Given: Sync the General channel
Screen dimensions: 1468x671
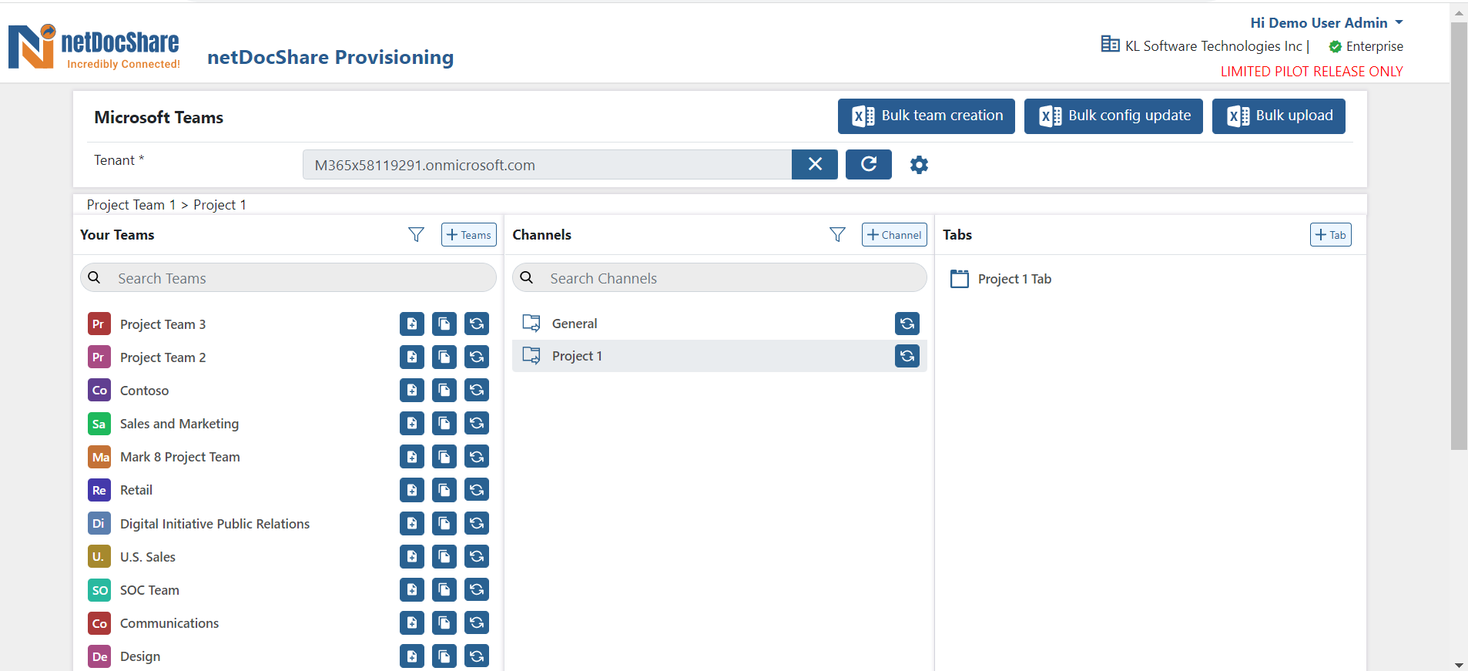Looking at the screenshot, I should coord(907,324).
